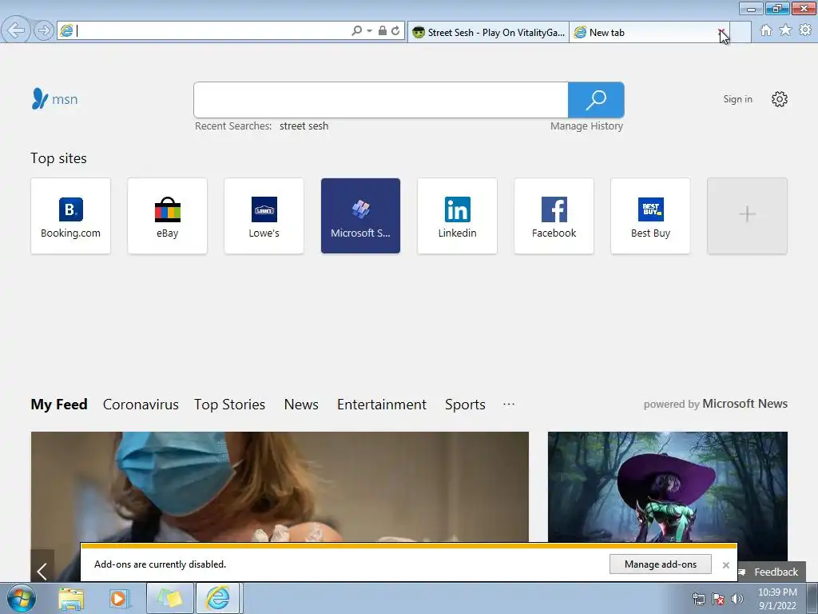The height and width of the screenshot is (614, 818).
Task: Click the address bar search magnifier icon
Action: tap(357, 31)
